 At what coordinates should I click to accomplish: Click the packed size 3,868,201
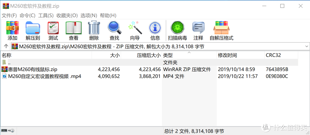tap(149, 76)
